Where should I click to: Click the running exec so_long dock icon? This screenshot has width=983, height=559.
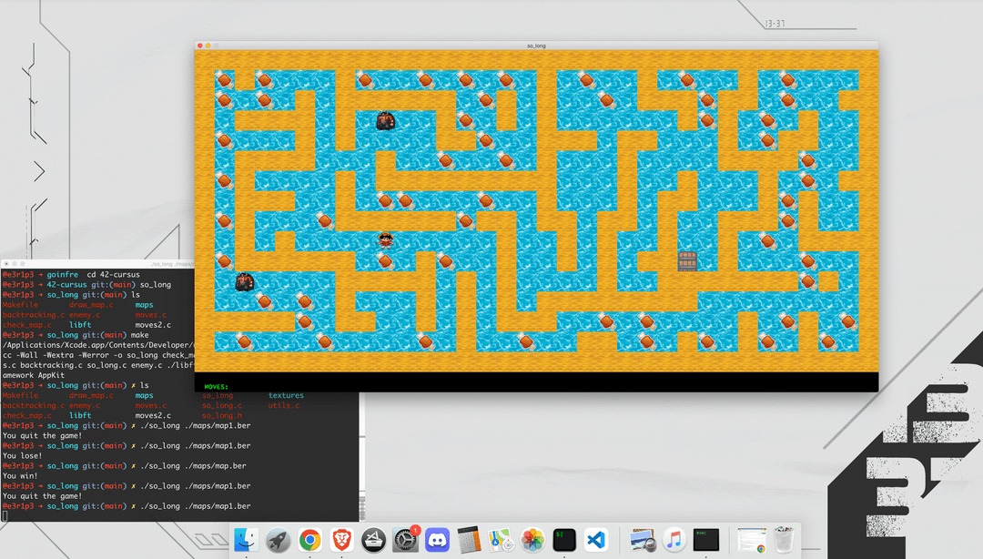point(706,540)
